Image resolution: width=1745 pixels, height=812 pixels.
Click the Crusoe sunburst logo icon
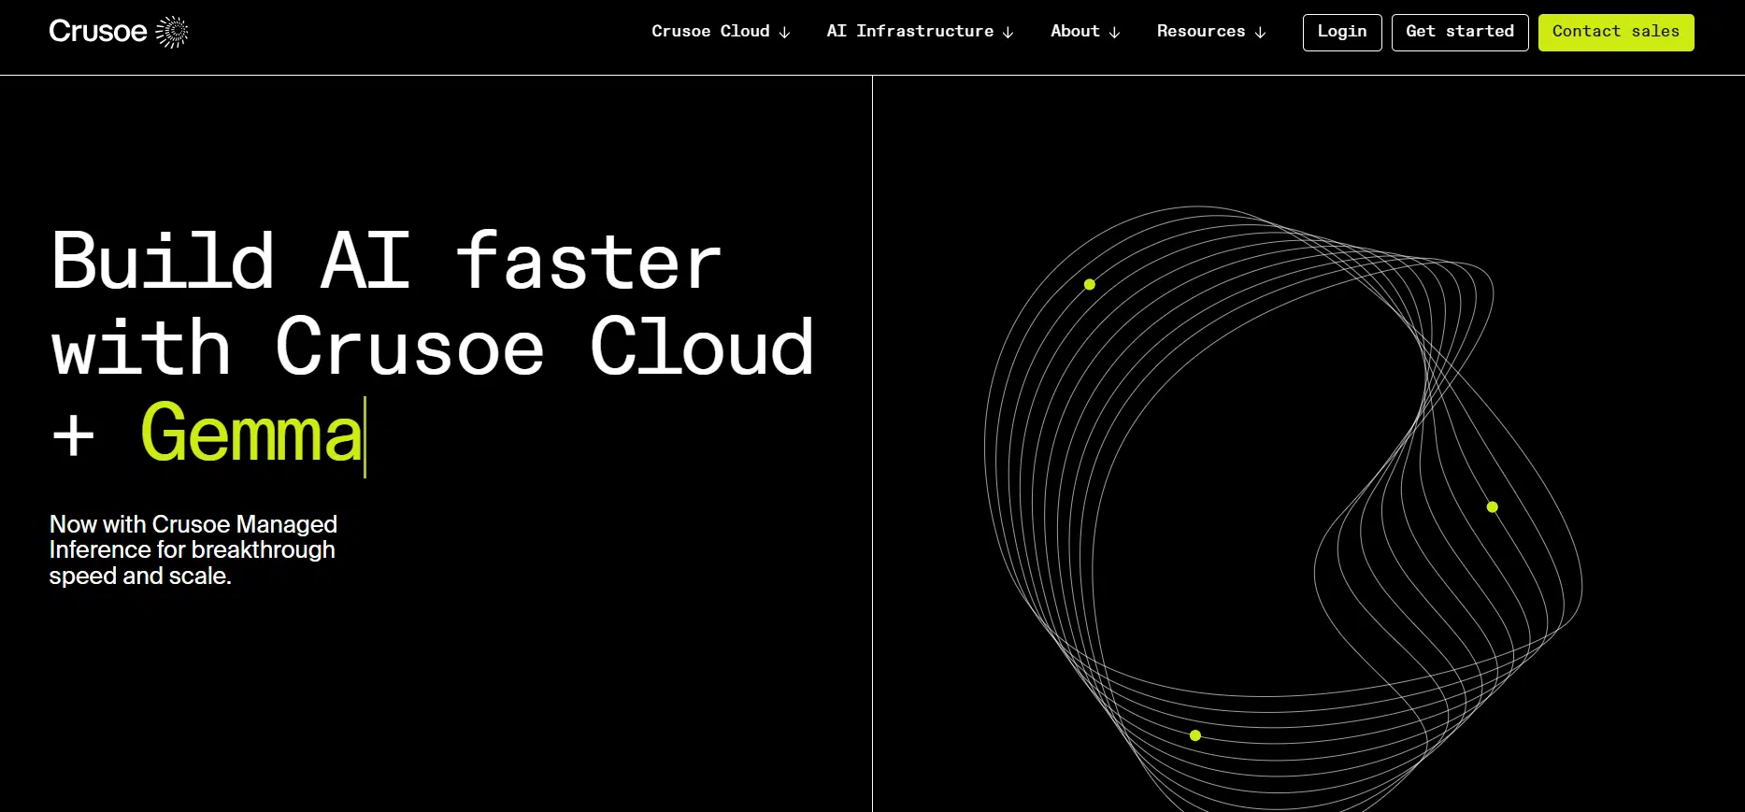[x=172, y=32]
